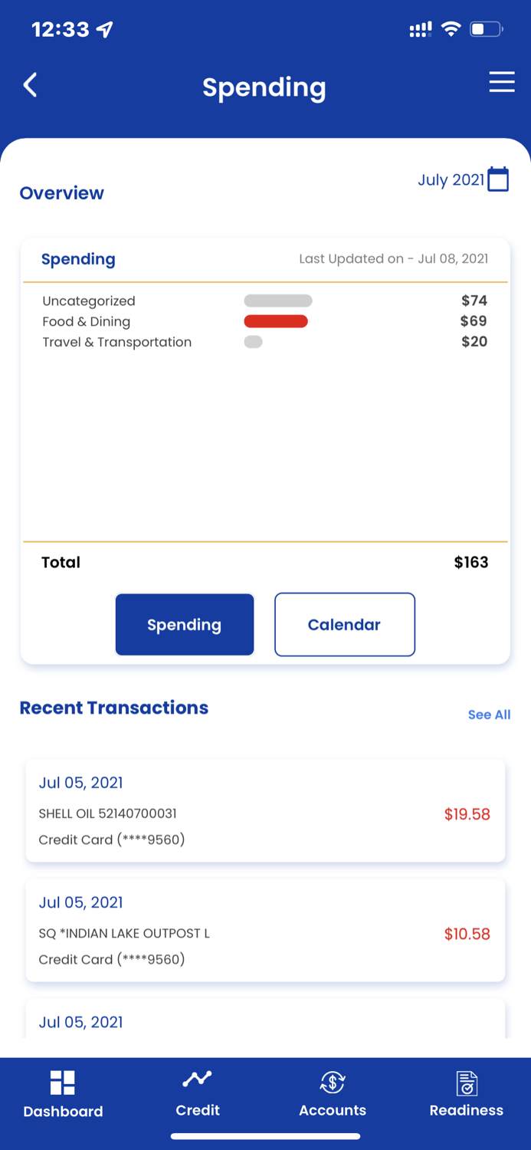Tap the Accounts dollar icon
The width and height of the screenshot is (531, 1150).
[333, 1082]
